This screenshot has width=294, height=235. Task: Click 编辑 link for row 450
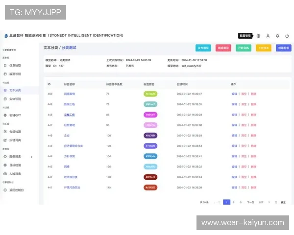coord(234,94)
